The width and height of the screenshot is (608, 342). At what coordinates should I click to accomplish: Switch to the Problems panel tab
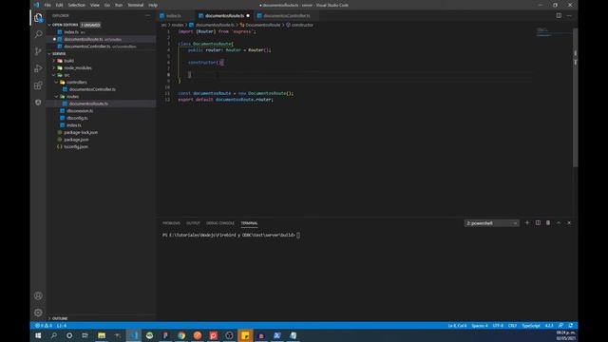click(x=171, y=223)
